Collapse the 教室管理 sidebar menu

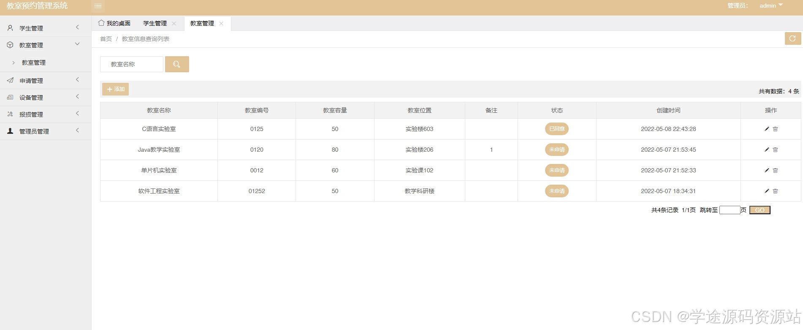[x=77, y=44]
